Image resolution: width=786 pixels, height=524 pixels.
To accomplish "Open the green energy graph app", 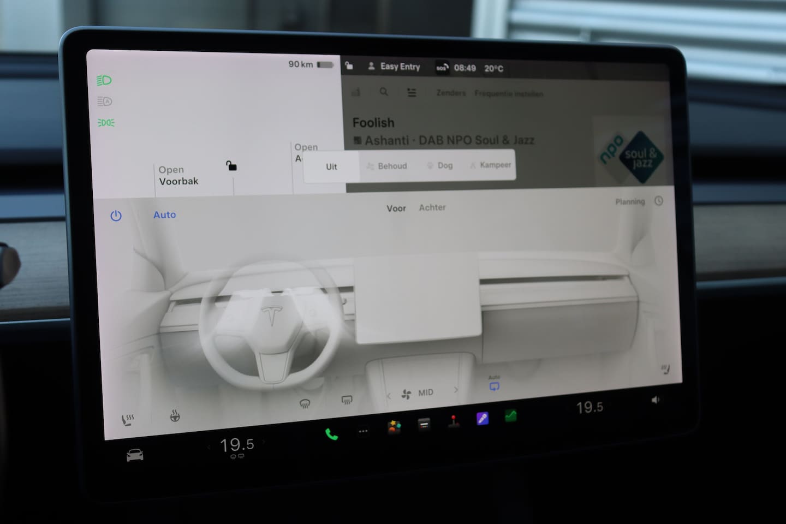I will [x=510, y=416].
